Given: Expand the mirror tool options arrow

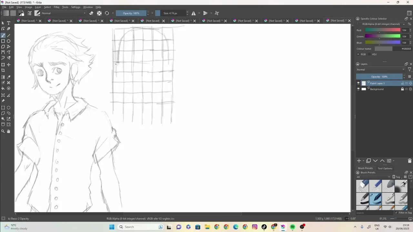Looking at the screenshot, I should click(x=199, y=13).
